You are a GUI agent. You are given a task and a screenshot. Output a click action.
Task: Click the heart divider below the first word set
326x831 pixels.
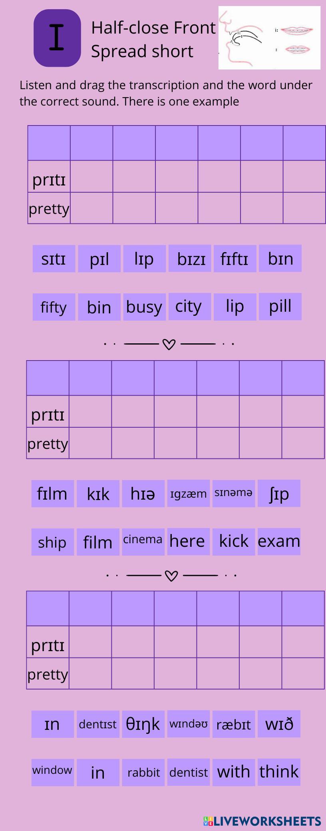[x=169, y=344]
